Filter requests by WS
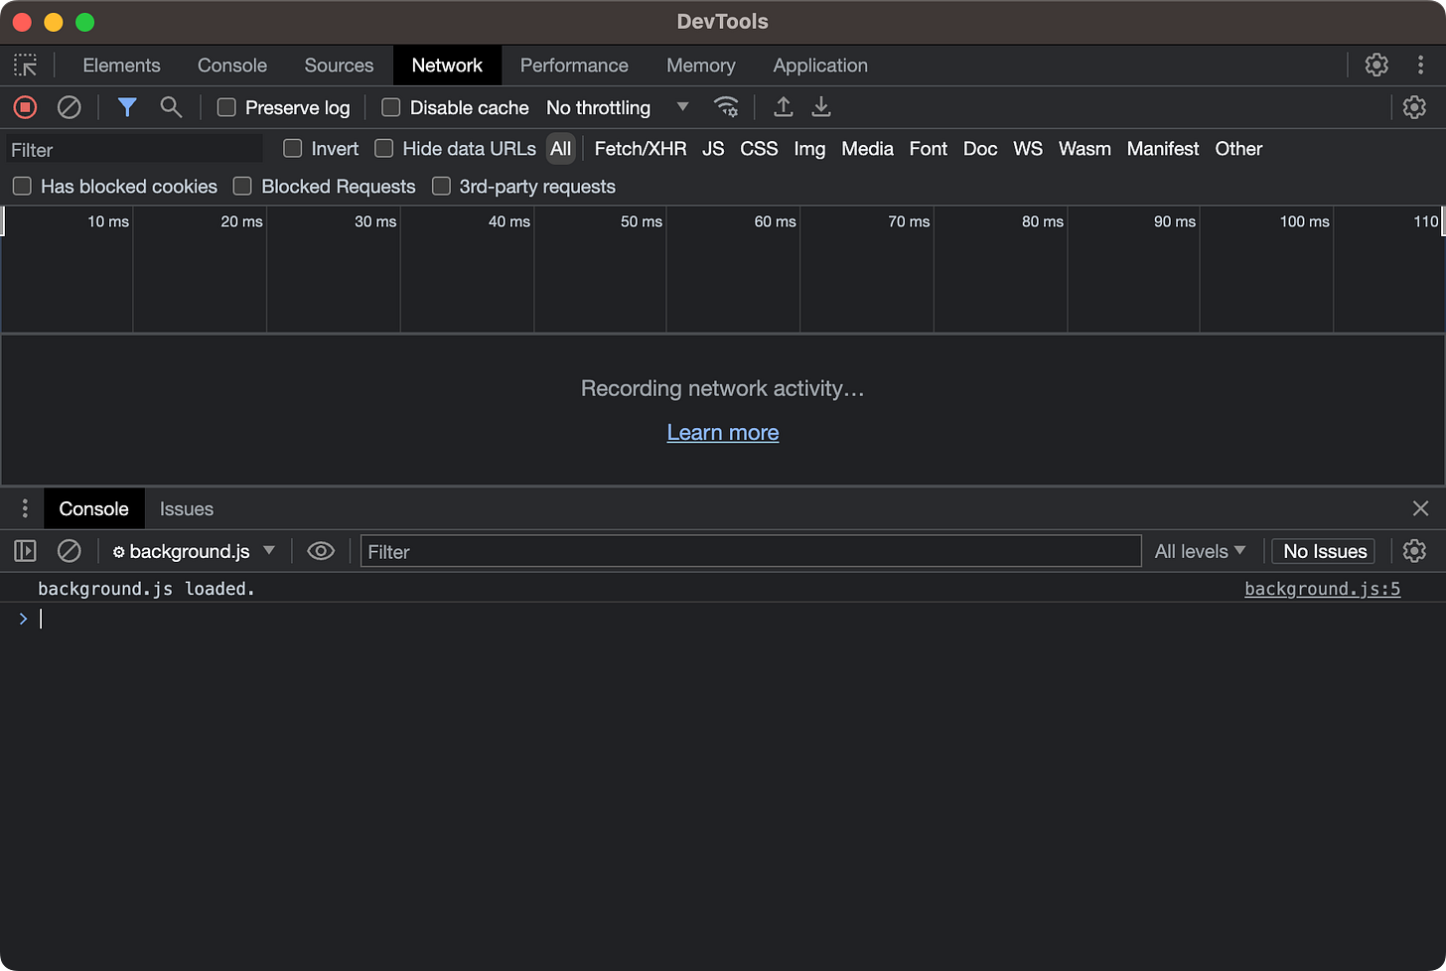 tap(1028, 149)
